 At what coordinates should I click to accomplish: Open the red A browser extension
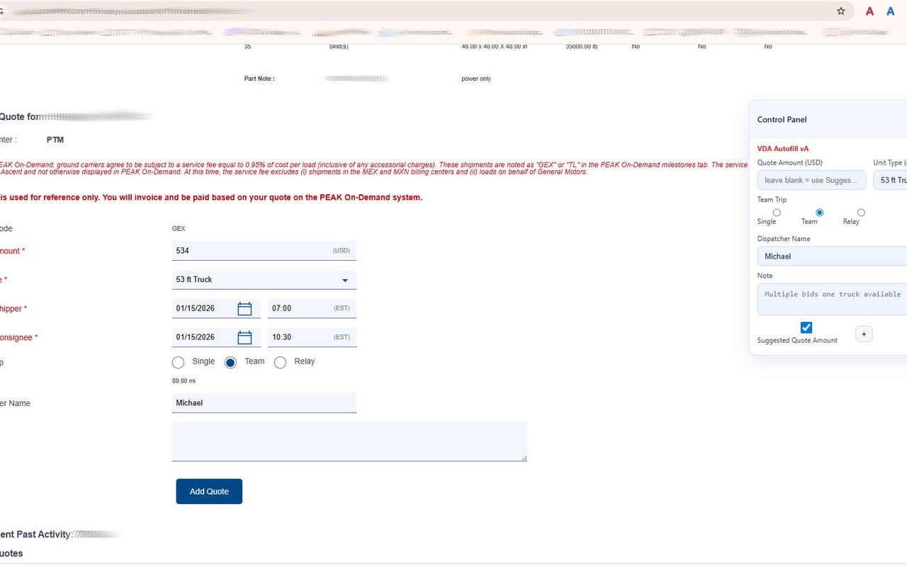(869, 11)
